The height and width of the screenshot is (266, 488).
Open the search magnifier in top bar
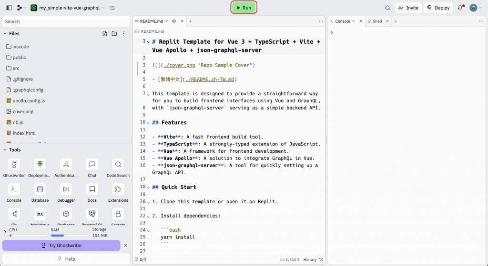(x=387, y=8)
